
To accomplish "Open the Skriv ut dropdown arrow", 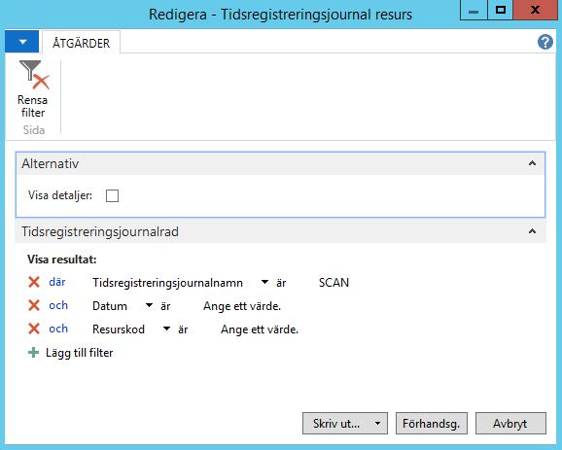I will (378, 424).
